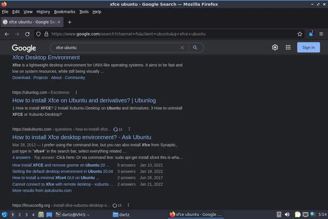Click the removable media tray icon

(x=279, y=214)
